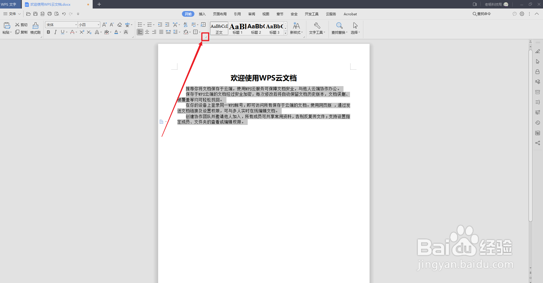Switch to 视图 (View) tab
Viewport: 543px width, 283px height.
266,14
